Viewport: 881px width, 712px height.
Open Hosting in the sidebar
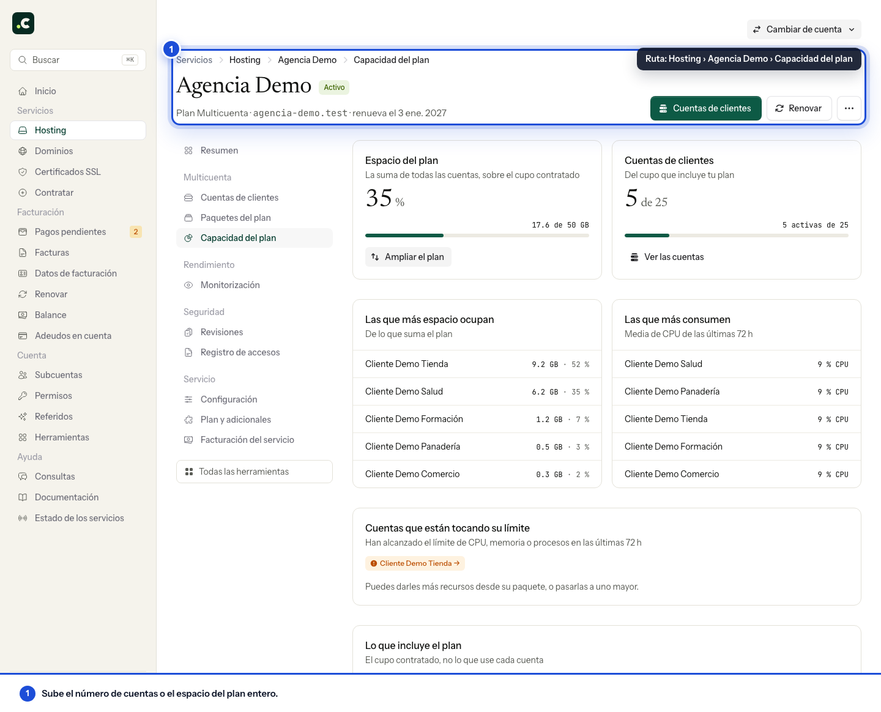coord(78,130)
